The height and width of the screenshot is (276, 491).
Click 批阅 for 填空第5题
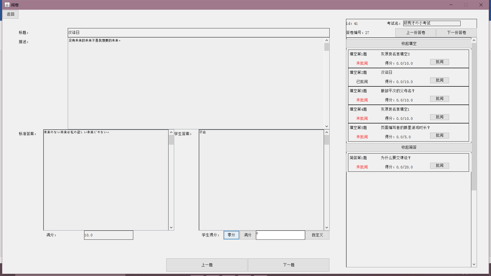point(439,135)
